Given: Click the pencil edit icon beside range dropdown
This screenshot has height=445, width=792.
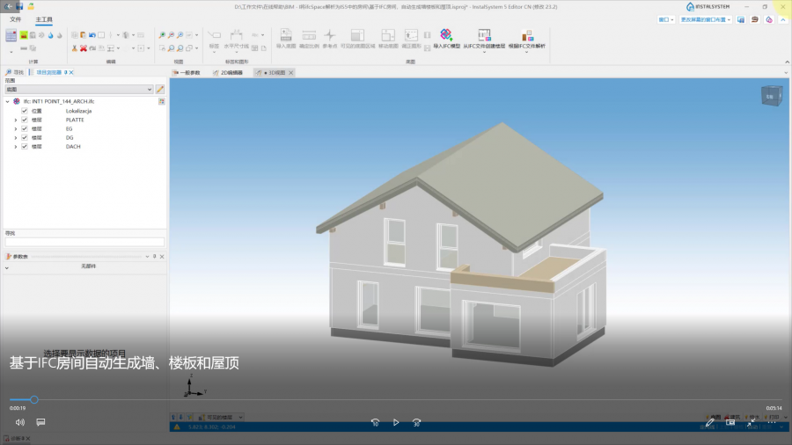Looking at the screenshot, I should pos(160,89).
